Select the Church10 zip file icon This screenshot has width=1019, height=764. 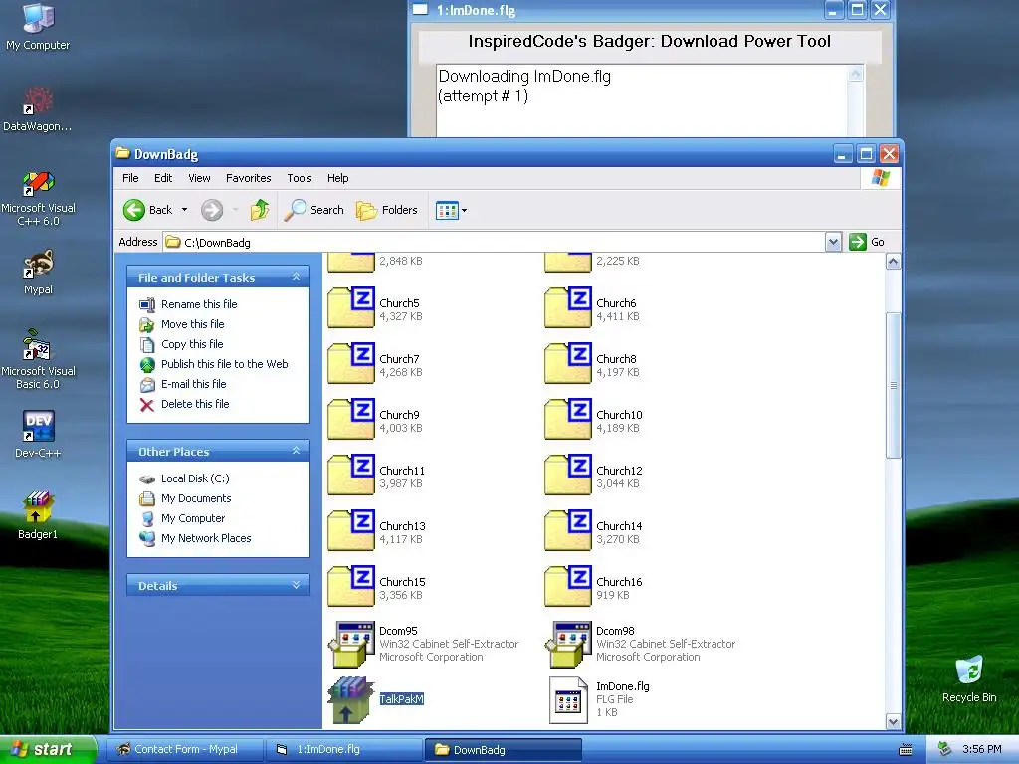pos(568,420)
